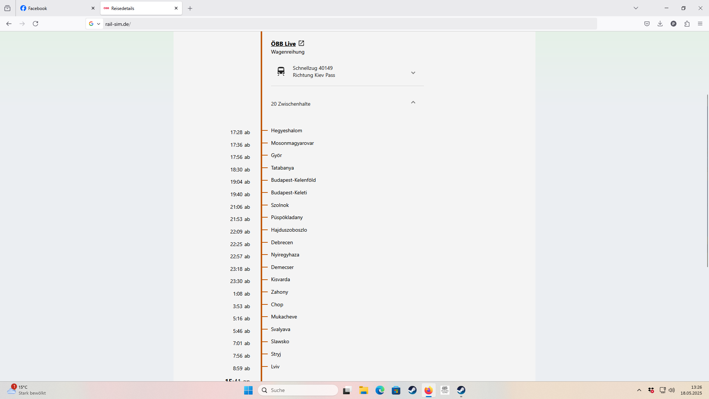Click the Budapest-Keleti stop
709x399 pixels.
click(x=289, y=192)
